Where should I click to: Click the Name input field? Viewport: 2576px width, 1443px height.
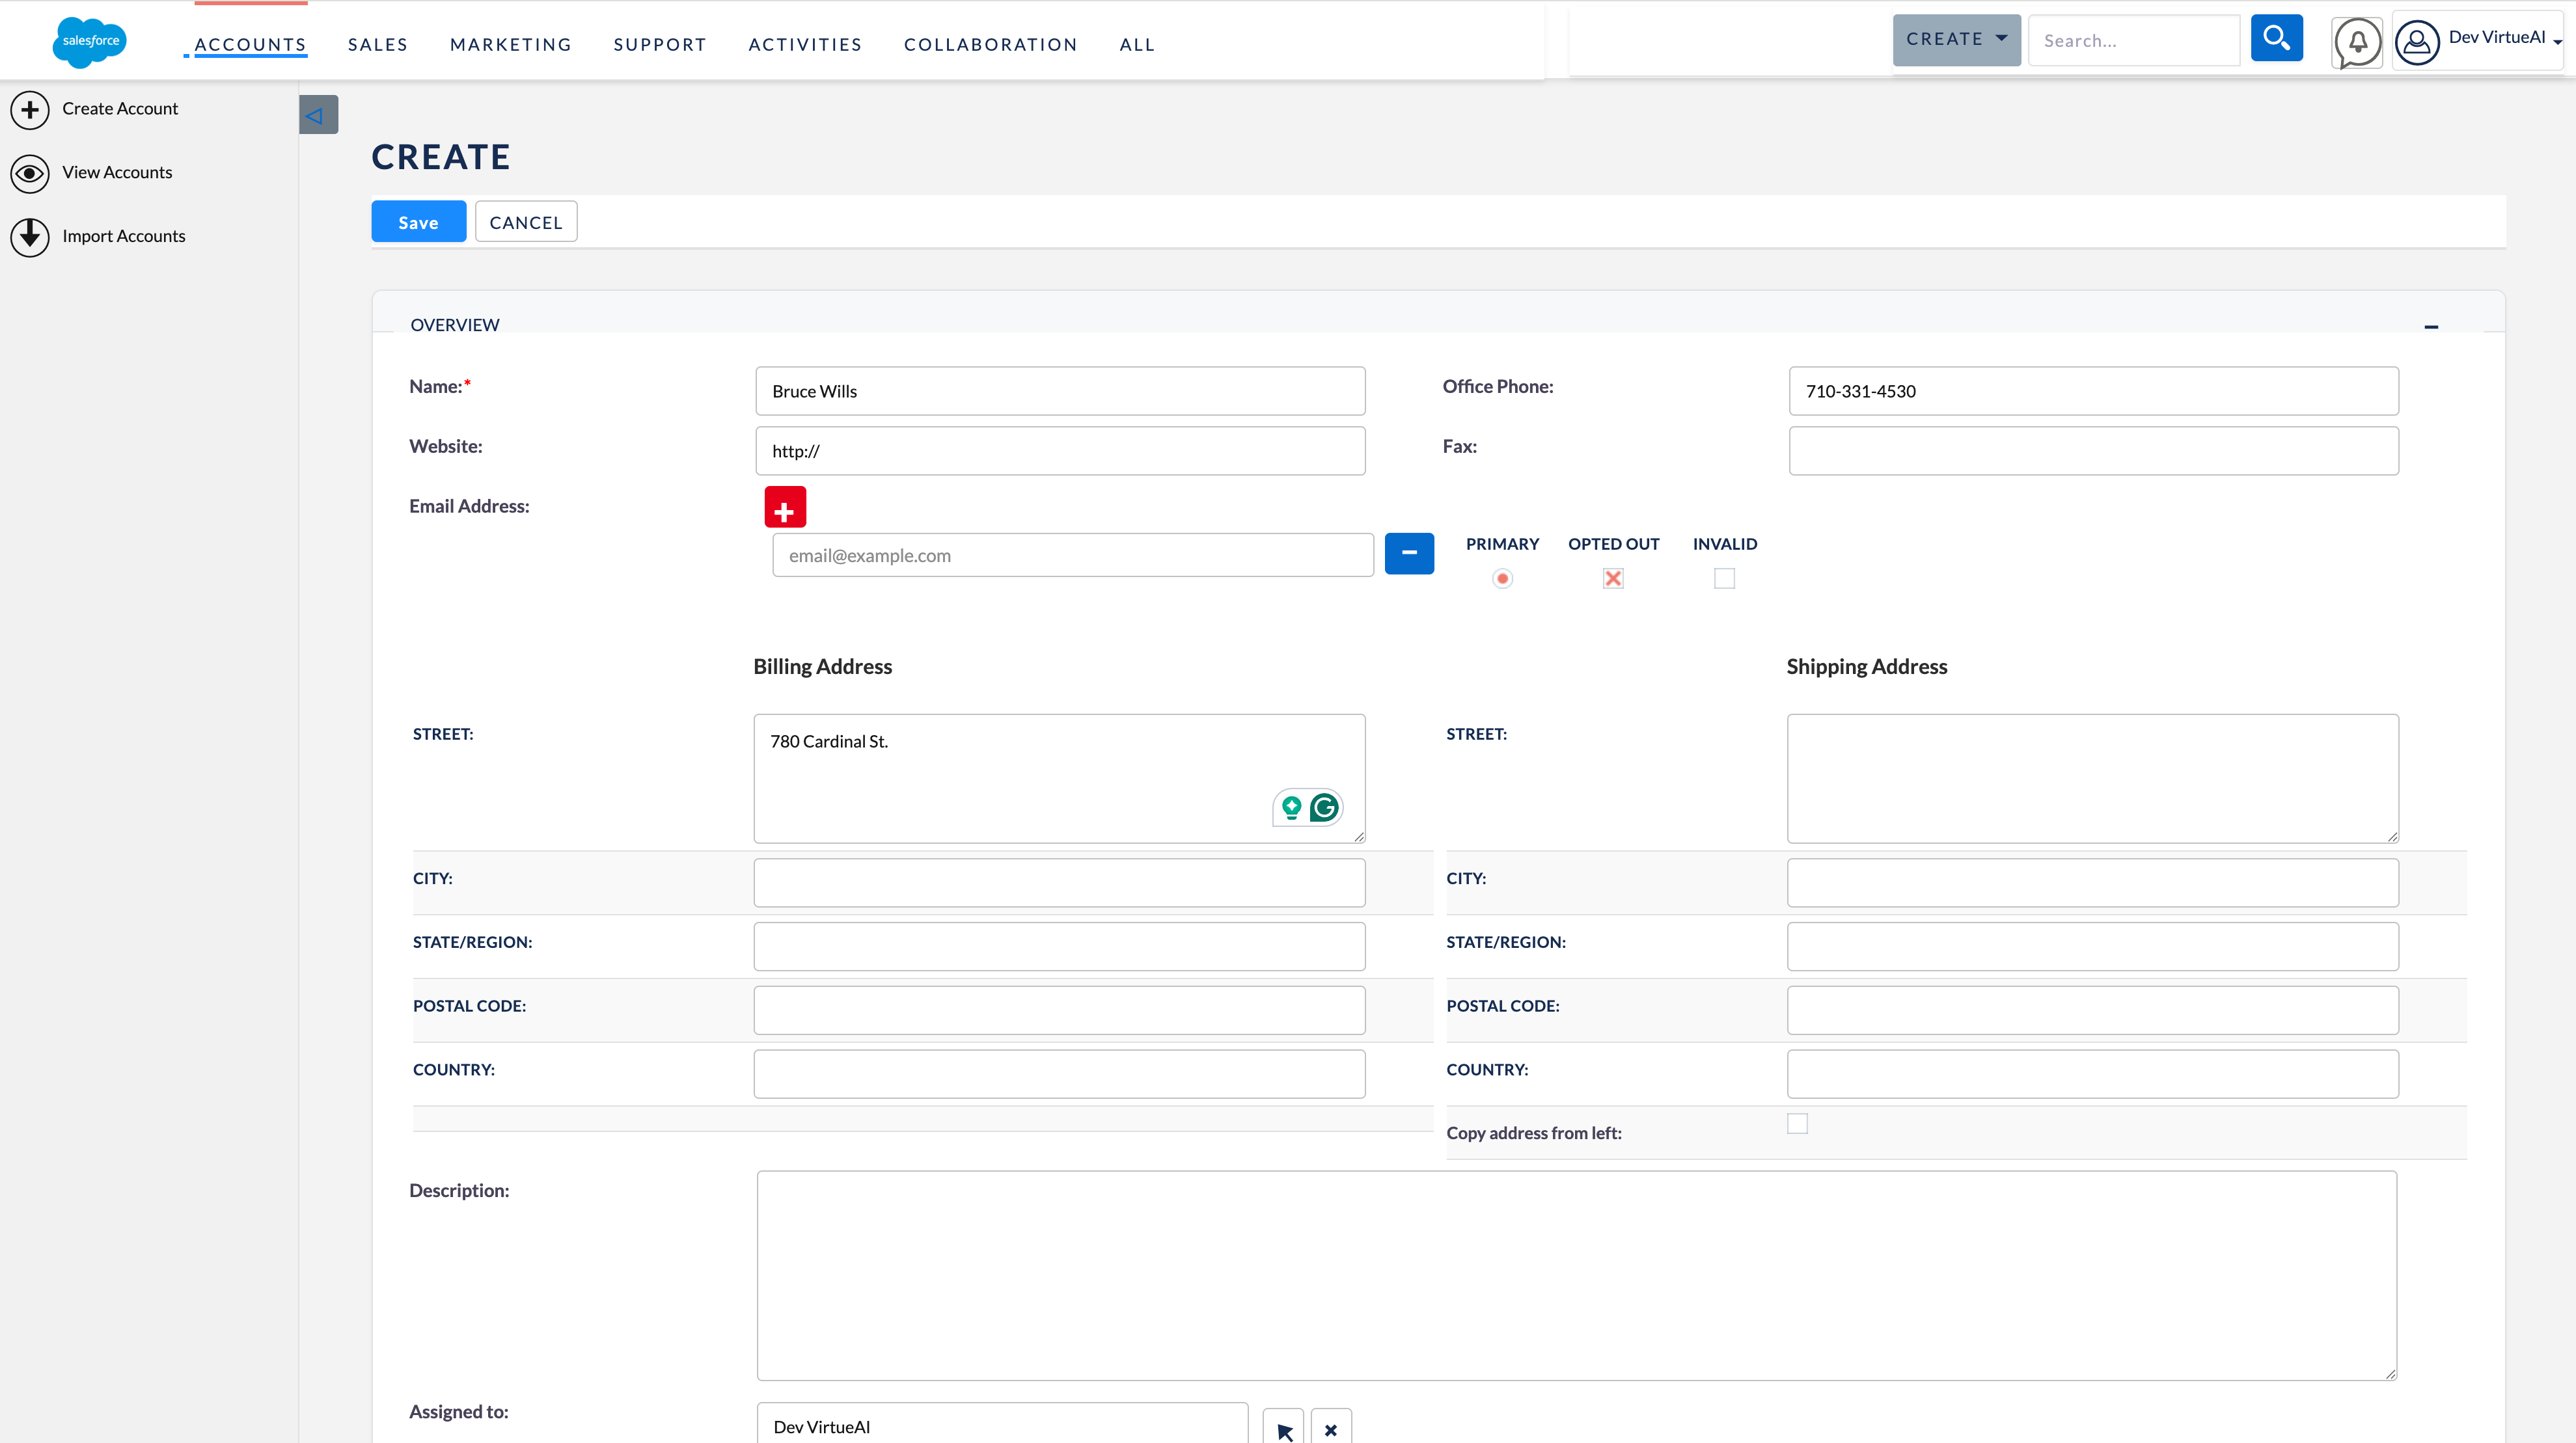coord(1060,391)
